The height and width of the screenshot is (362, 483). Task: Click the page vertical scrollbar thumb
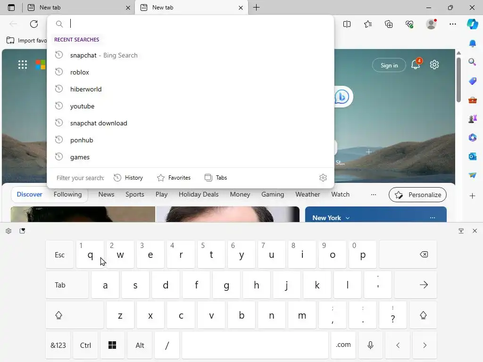click(x=458, y=79)
